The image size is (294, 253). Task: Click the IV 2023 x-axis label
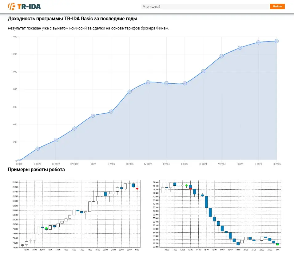point(148,164)
